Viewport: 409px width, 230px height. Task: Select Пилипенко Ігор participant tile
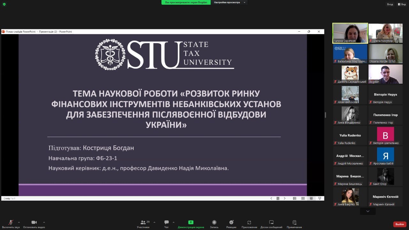[385, 115]
